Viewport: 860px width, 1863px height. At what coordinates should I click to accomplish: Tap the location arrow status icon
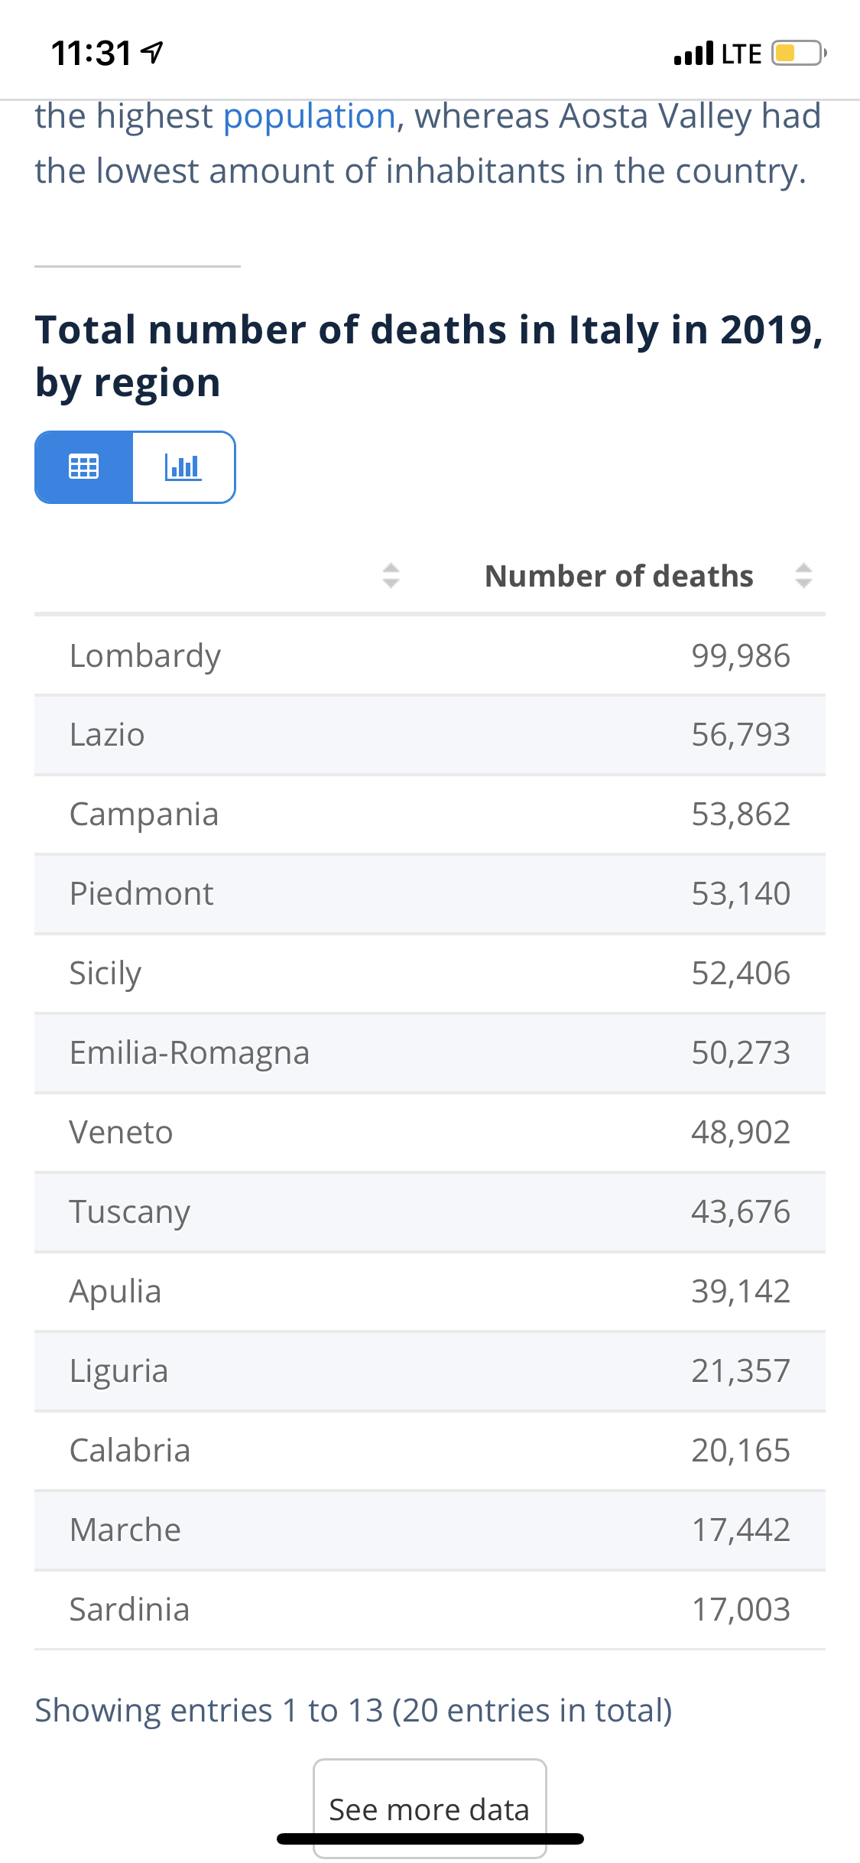tap(153, 53)
